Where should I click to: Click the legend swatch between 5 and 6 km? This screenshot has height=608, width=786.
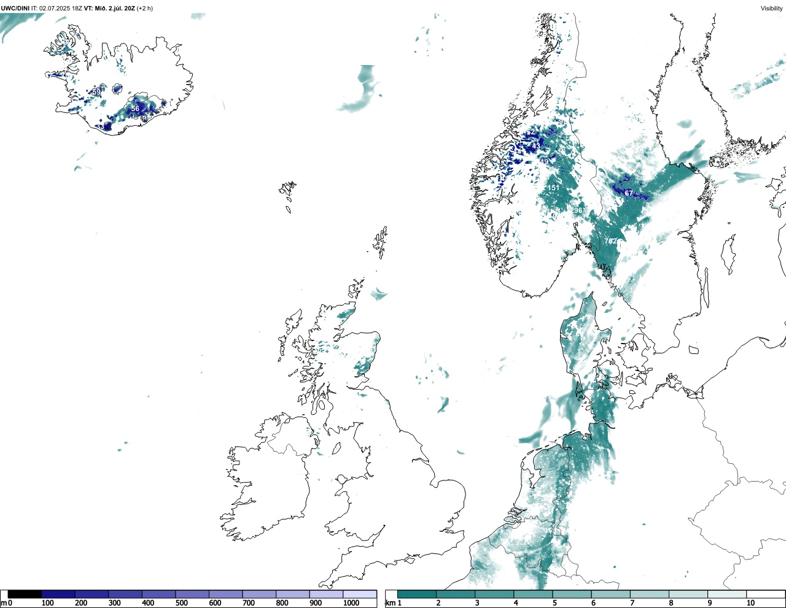coord(572,594)
